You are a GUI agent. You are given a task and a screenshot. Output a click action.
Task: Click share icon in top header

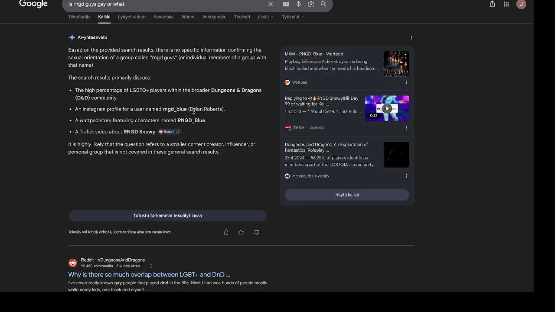tap(492, 4)
